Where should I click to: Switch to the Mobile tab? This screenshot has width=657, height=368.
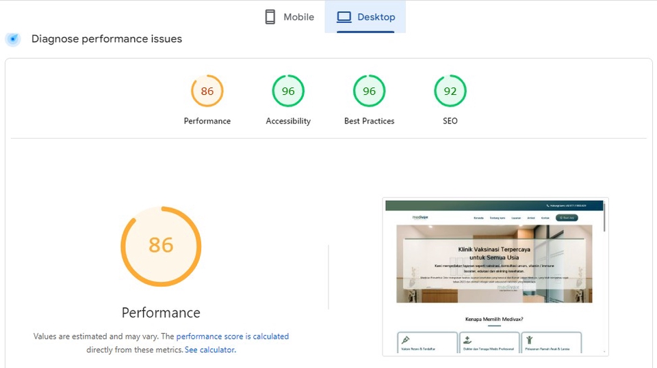click(289, 17)
